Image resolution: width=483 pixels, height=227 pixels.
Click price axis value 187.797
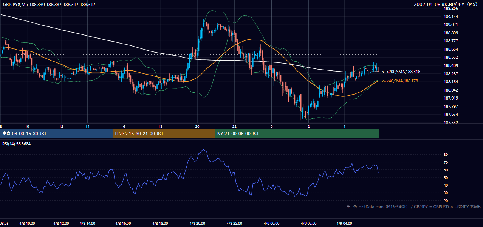click(451, 106)
